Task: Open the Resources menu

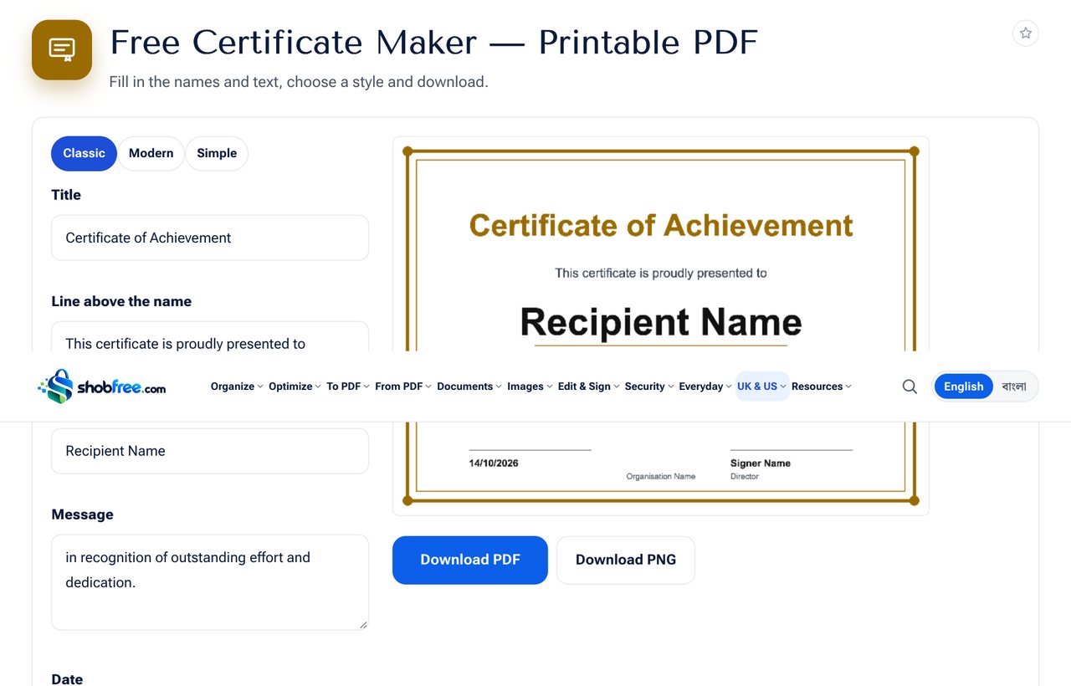Action: (x=822, y=387)
